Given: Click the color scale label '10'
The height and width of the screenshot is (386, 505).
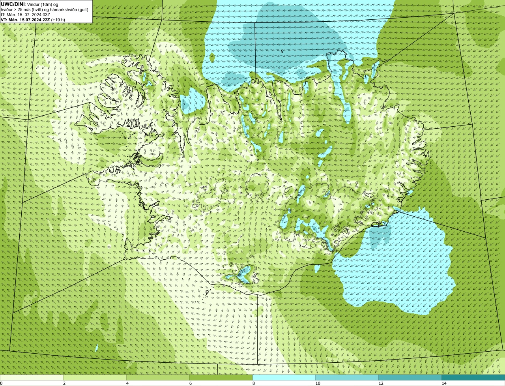Looking at the screenshot, I should click(318, 383).
